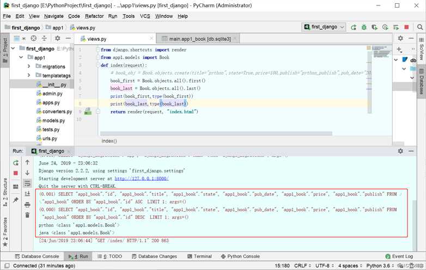Viewport: 426px width, 270px height.
Task: Add a new data source with the plus icon
Action: point(399,49)
